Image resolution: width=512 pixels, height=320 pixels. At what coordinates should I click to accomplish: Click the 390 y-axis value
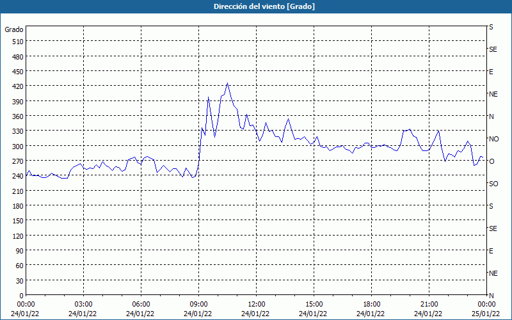(18, 102)
